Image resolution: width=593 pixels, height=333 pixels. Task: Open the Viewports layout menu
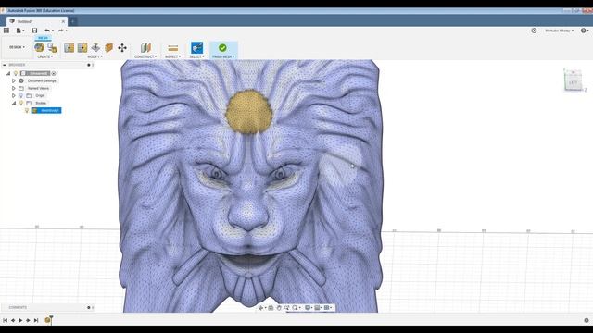327,308
